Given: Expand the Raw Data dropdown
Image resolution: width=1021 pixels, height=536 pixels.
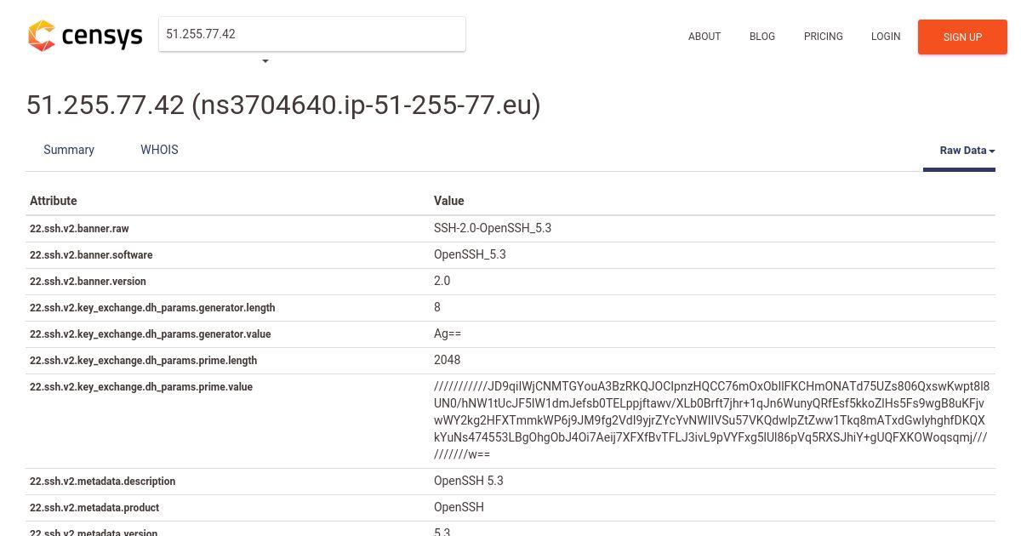Looking at the screenshot, I should tap(967, 151).
